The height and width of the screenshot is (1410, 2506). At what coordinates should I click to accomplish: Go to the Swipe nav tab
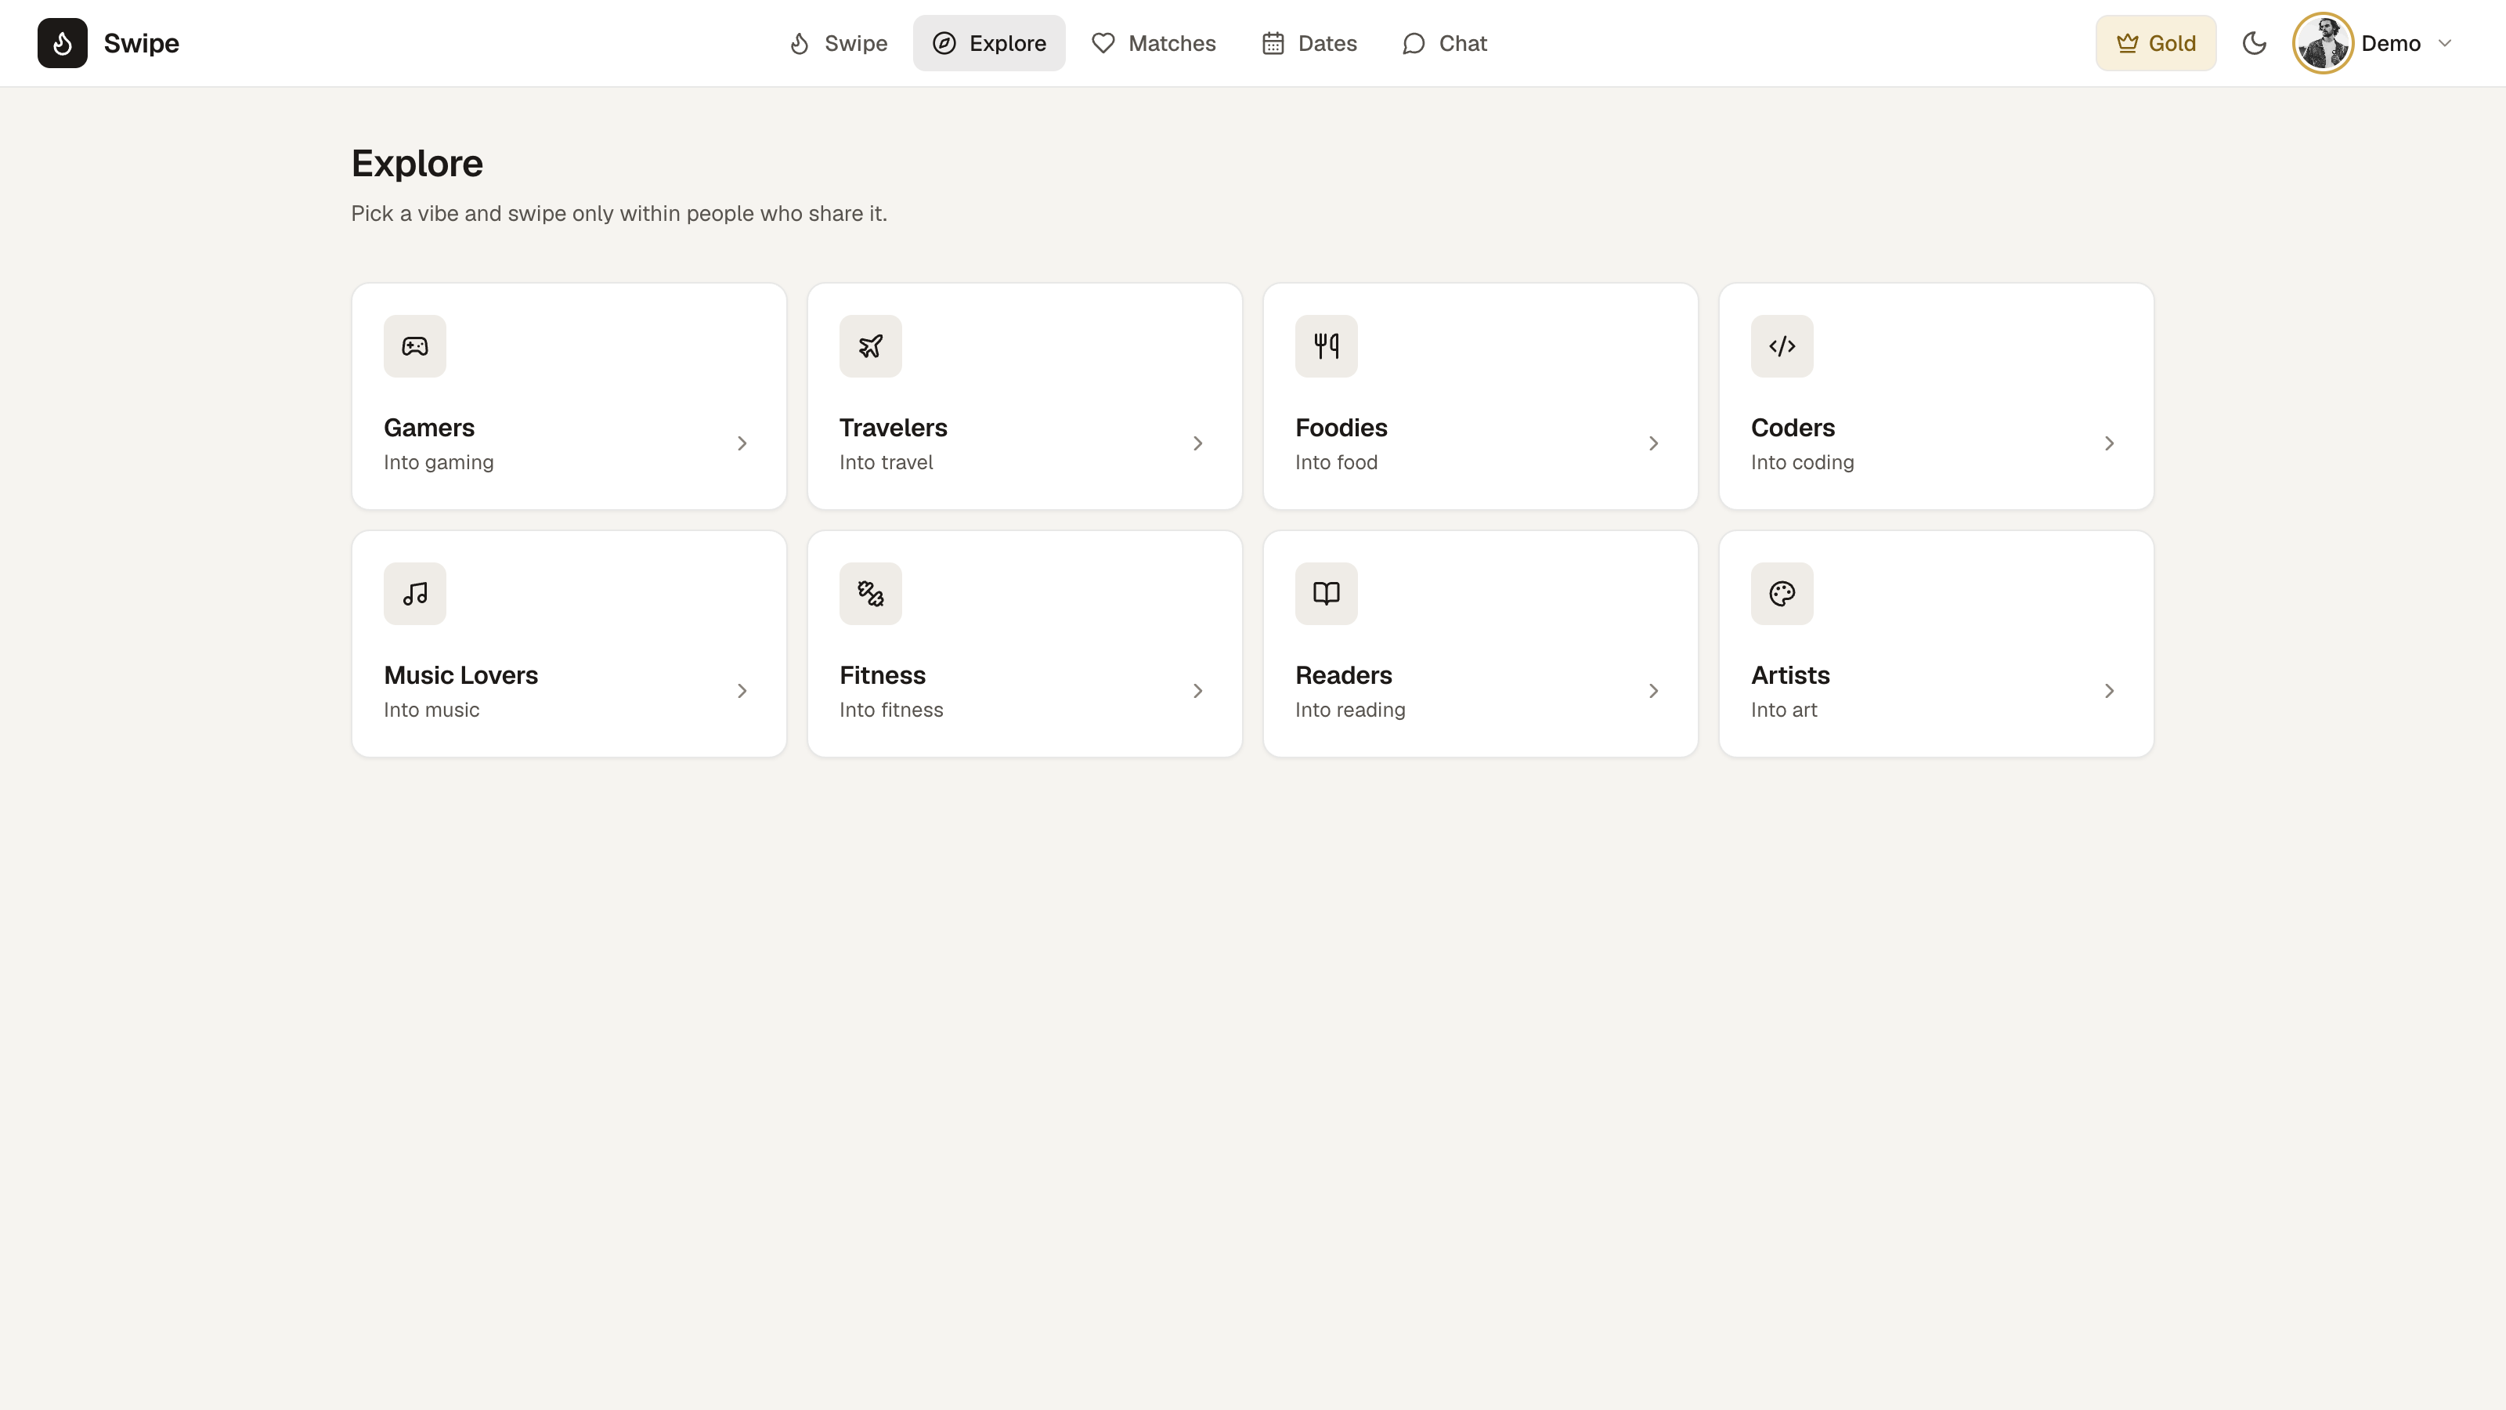(x=838, y=43)
